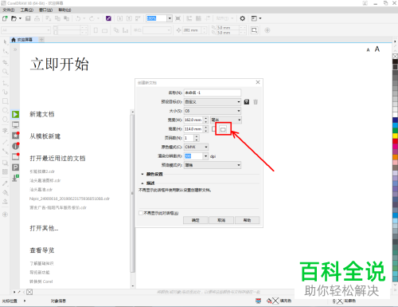Confirm dialog with the 确定 button
The image size is (398, 307).
[x=195, y=220]
